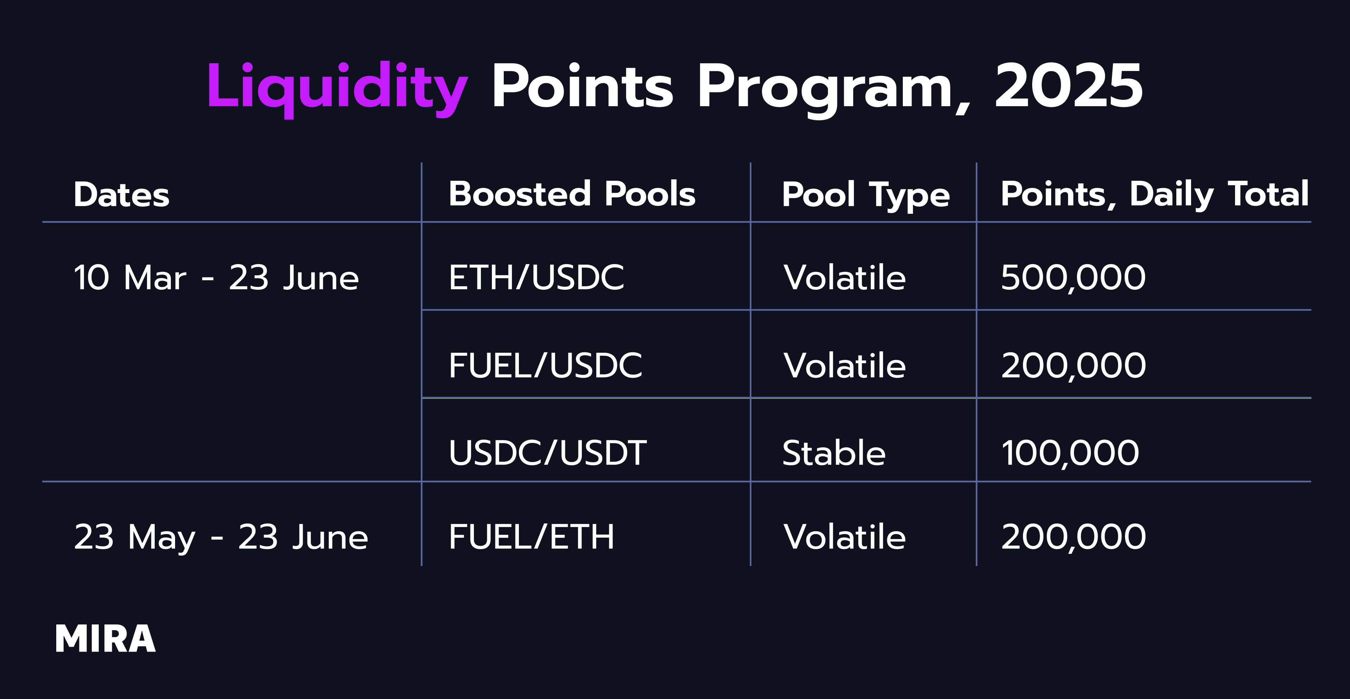Click 200,000 in the FUEL/ETH row
The height and width of the screenshot is (699, 1350).
click(1073, 537)
